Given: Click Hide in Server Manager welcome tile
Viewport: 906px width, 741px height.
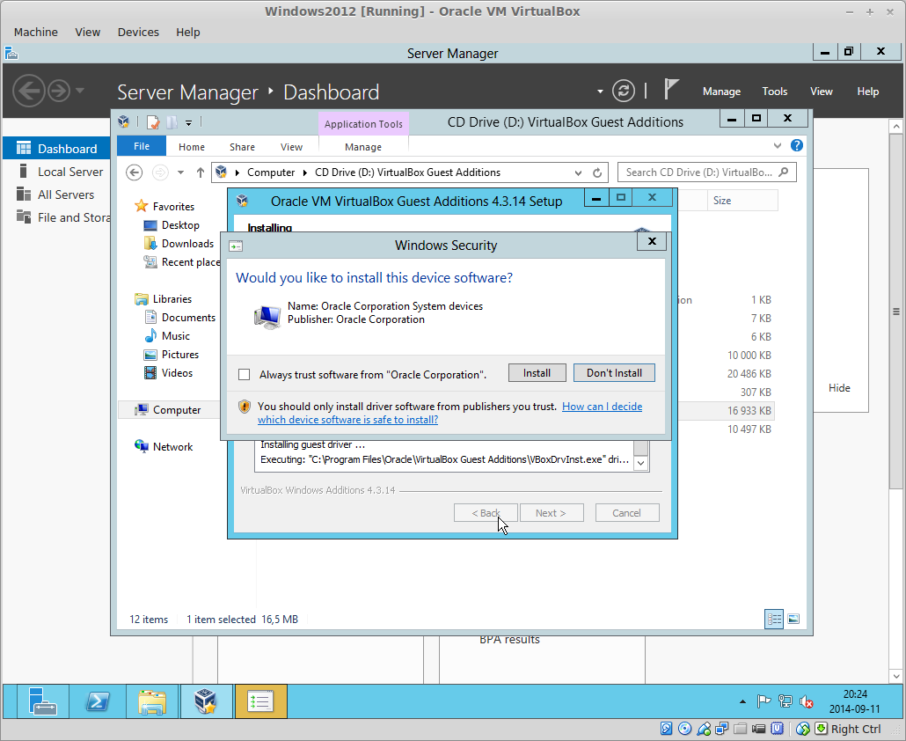Looking at the screenshot, I should pos(839,388).
